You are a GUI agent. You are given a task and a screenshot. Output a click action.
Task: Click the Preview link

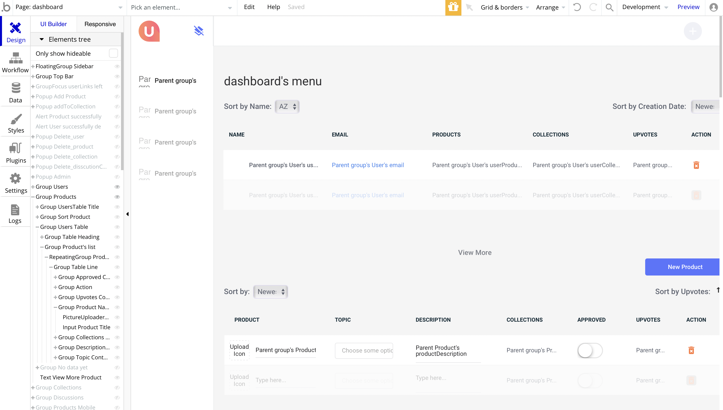tap(688, 7)
